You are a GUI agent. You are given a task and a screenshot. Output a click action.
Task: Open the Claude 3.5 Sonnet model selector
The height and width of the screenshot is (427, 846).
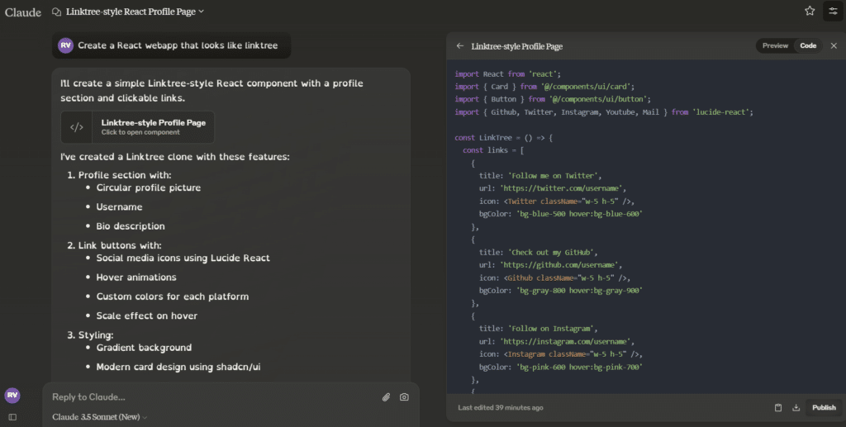coord(100,417)
